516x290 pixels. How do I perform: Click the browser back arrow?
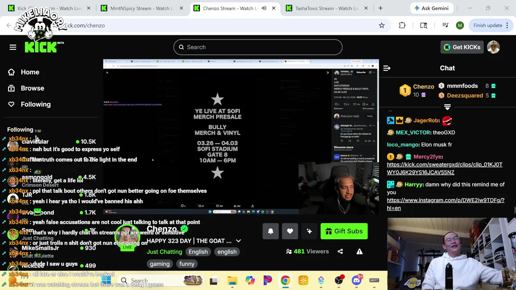pyautogui.click(x=9, y=25)
